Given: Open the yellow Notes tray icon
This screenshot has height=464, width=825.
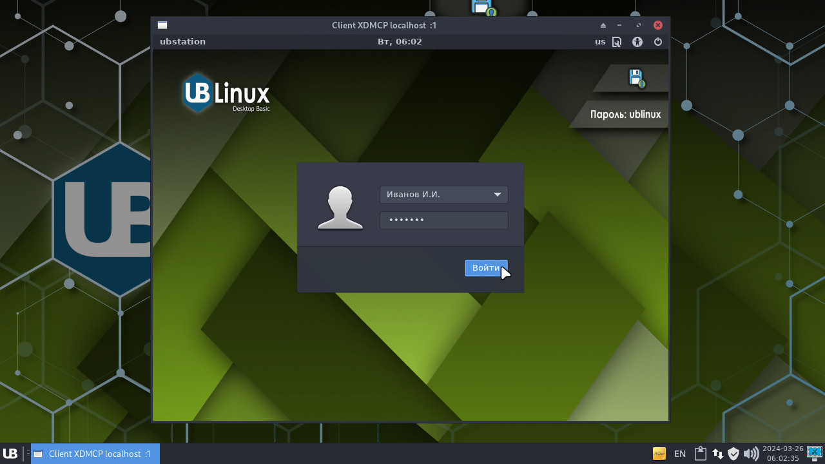Looking at the screenshot, I should coord(659,454).
